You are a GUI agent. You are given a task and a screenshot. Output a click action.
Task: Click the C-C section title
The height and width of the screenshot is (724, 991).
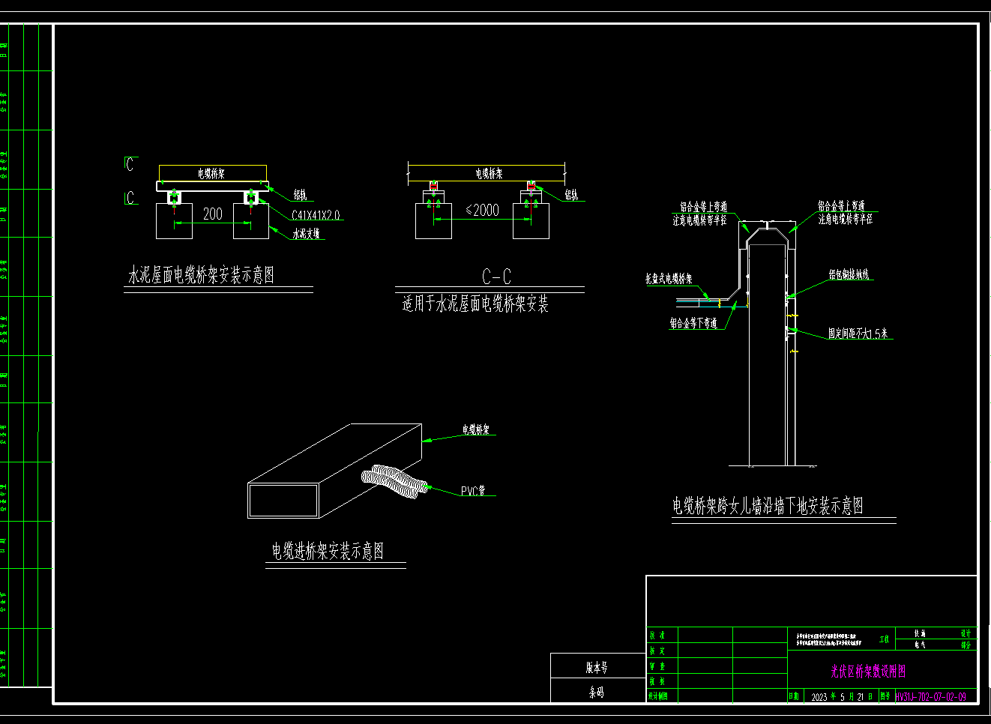pyautogui.click(x=496, y=277)
